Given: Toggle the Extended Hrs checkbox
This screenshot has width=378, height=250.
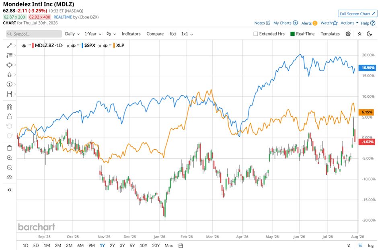Looking at the screenshot, I should [255, 34].
